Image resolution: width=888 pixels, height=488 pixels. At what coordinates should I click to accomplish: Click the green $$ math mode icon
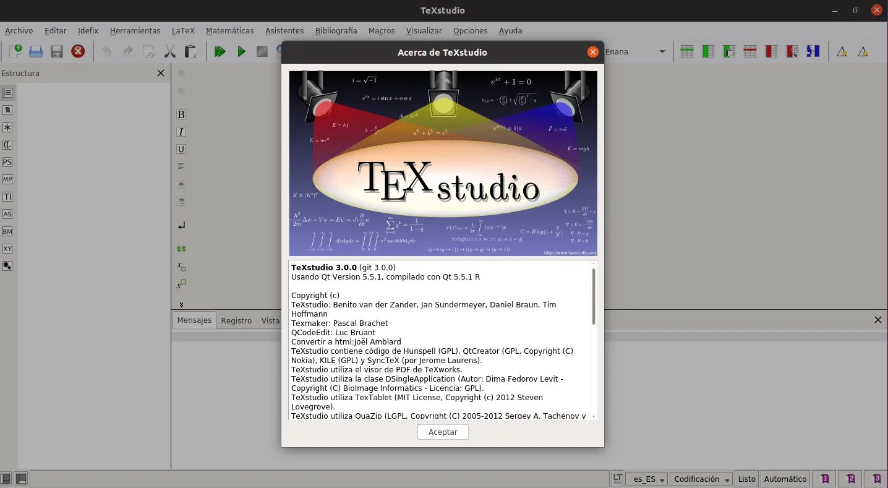click(181, 249)
